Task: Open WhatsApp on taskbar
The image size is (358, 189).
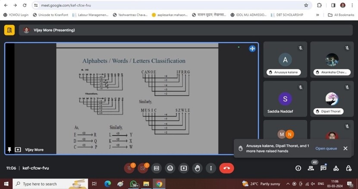Action: [134, 184]
